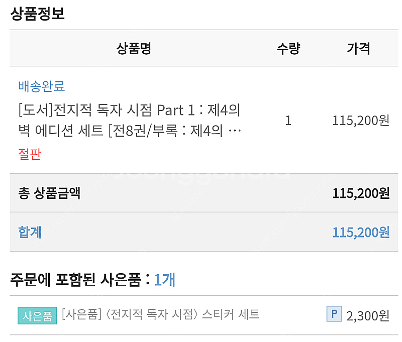Viewport: 402px width, 342px height.
Task: Click the blue 115,200원 grand total amount
Action: point(360,232)
